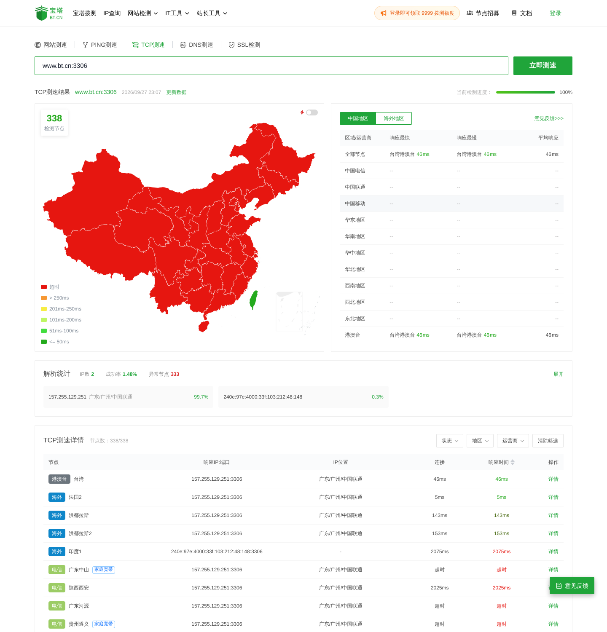This screenshot has height=632, width=607.
Task: Open 宝塔拨测 in the top navigation
Action: (85, 13)
